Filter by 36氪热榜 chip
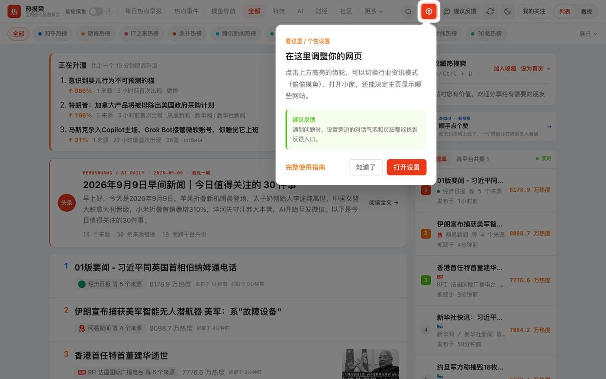 (487, 34)
